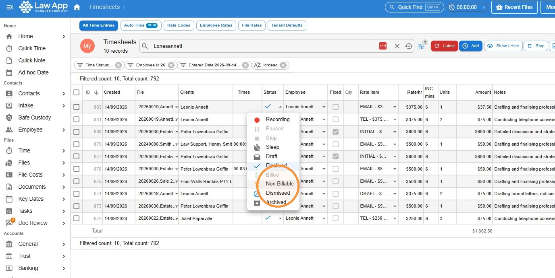Screen dimensions: 555x278
Task: Expand the Home sidebar submenu chevron
Action: (x=64, y=37)
